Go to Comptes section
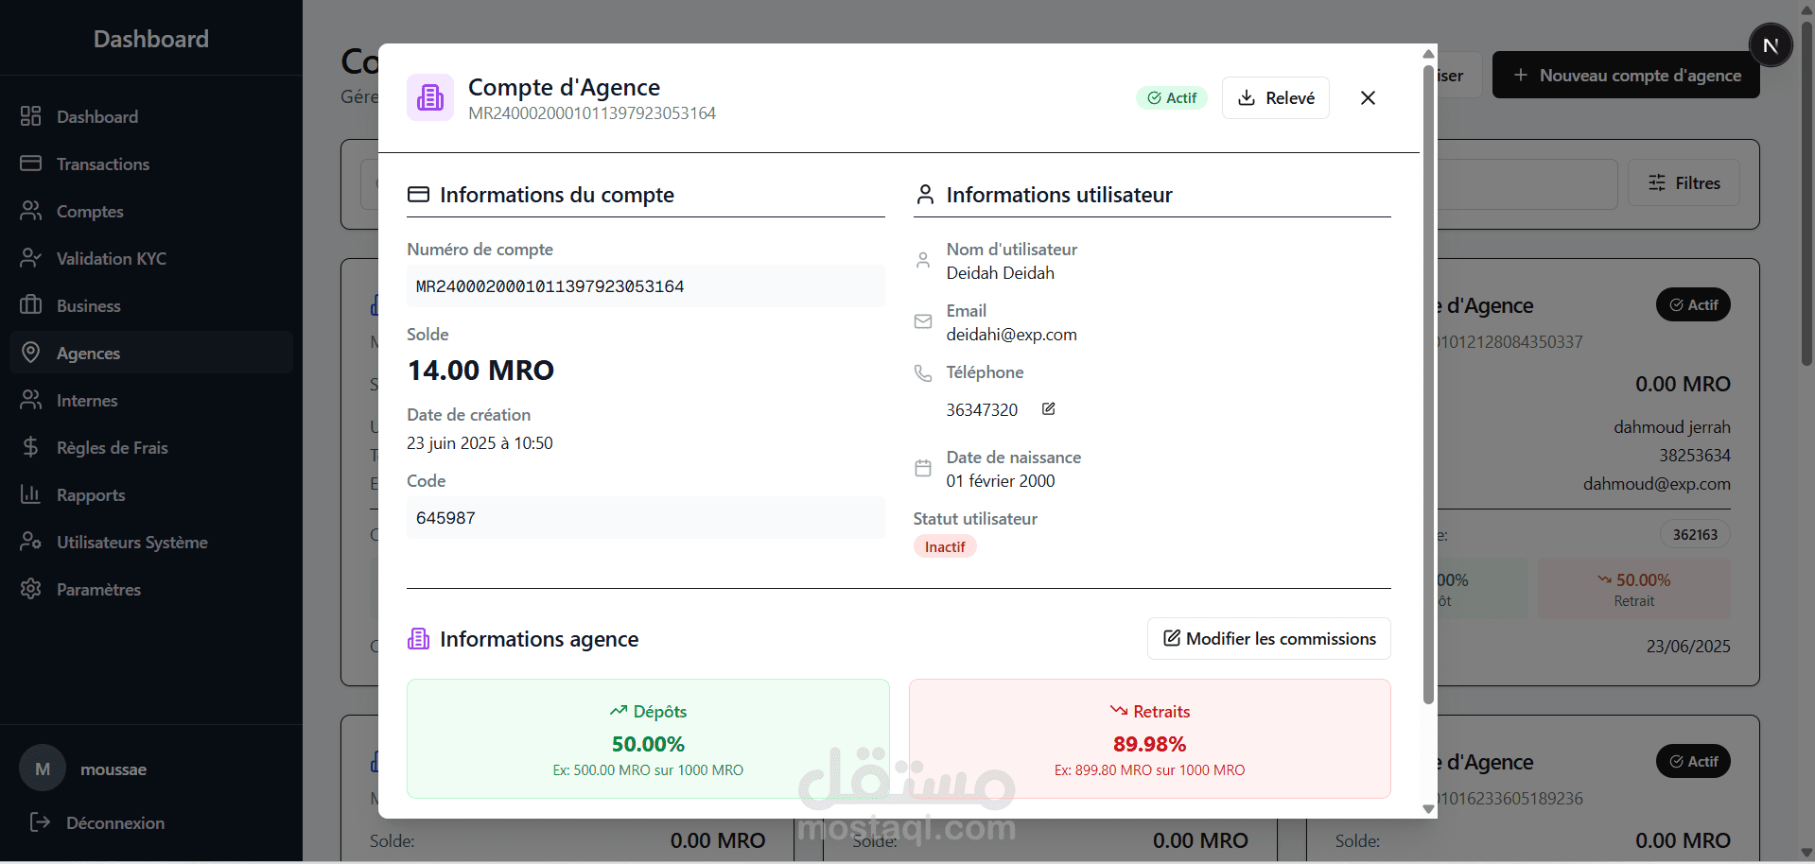The height and width of the screenshot is (864, 1815). tap(151, 211)
